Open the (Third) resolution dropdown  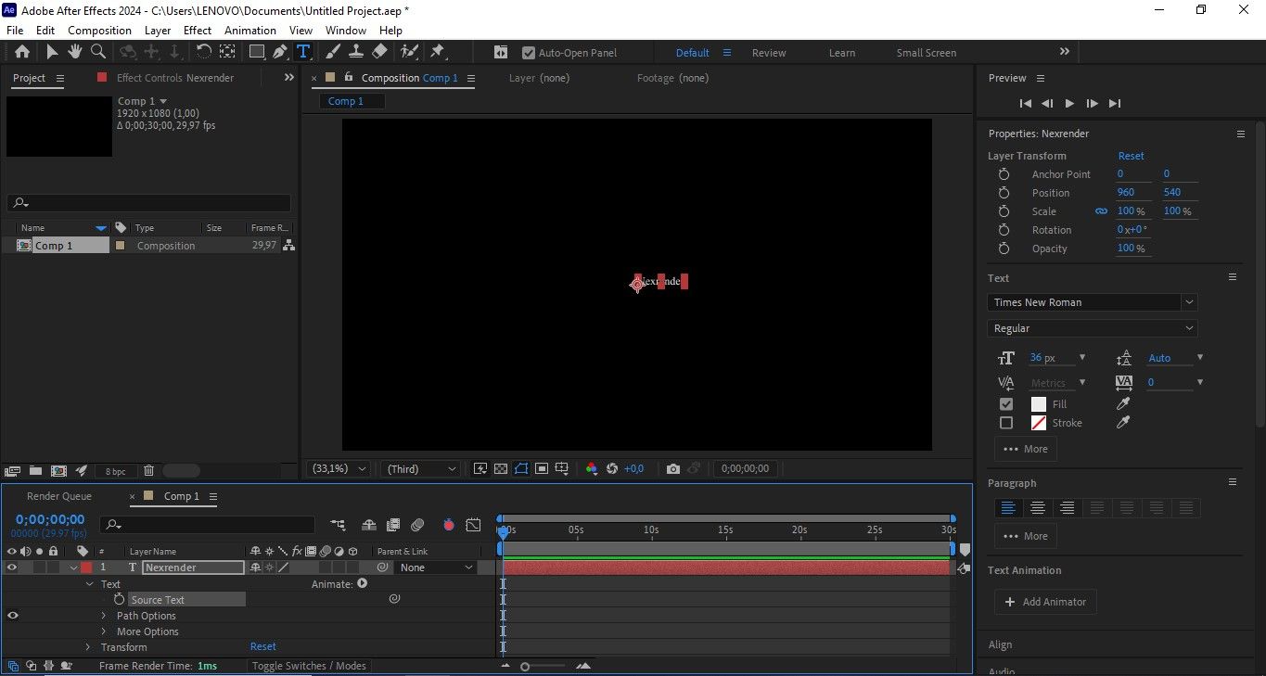click(421, 469)
